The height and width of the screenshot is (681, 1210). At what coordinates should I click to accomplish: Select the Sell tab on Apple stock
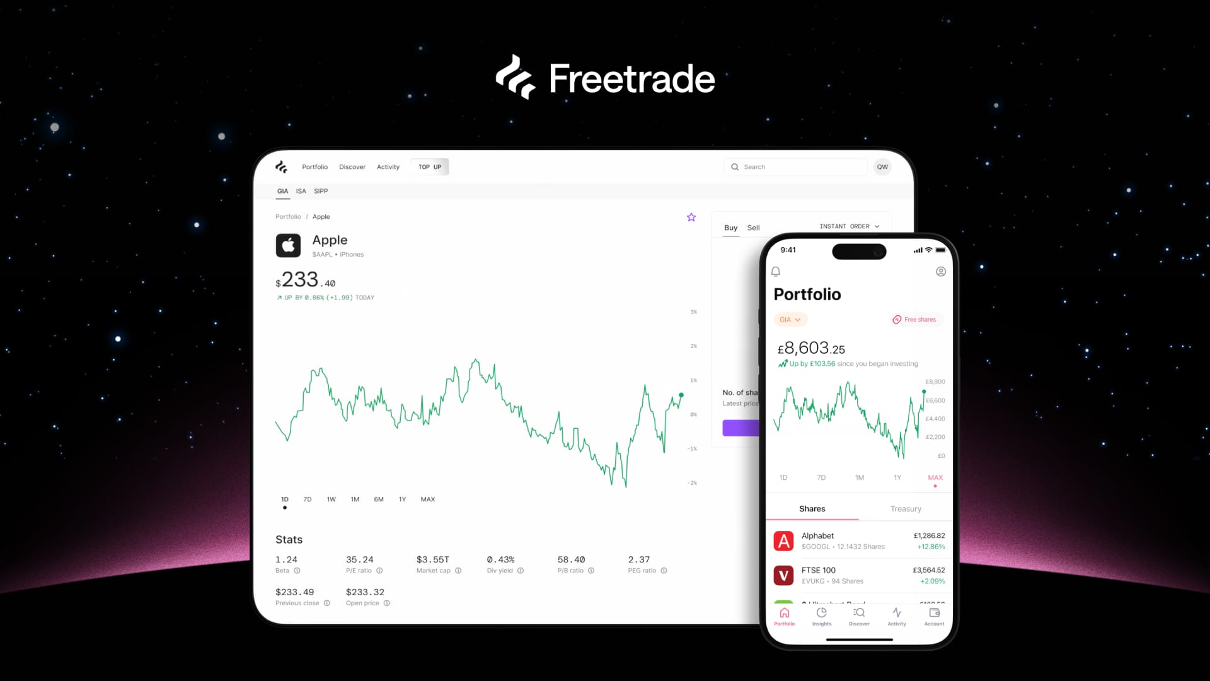[x=753, y=227]
